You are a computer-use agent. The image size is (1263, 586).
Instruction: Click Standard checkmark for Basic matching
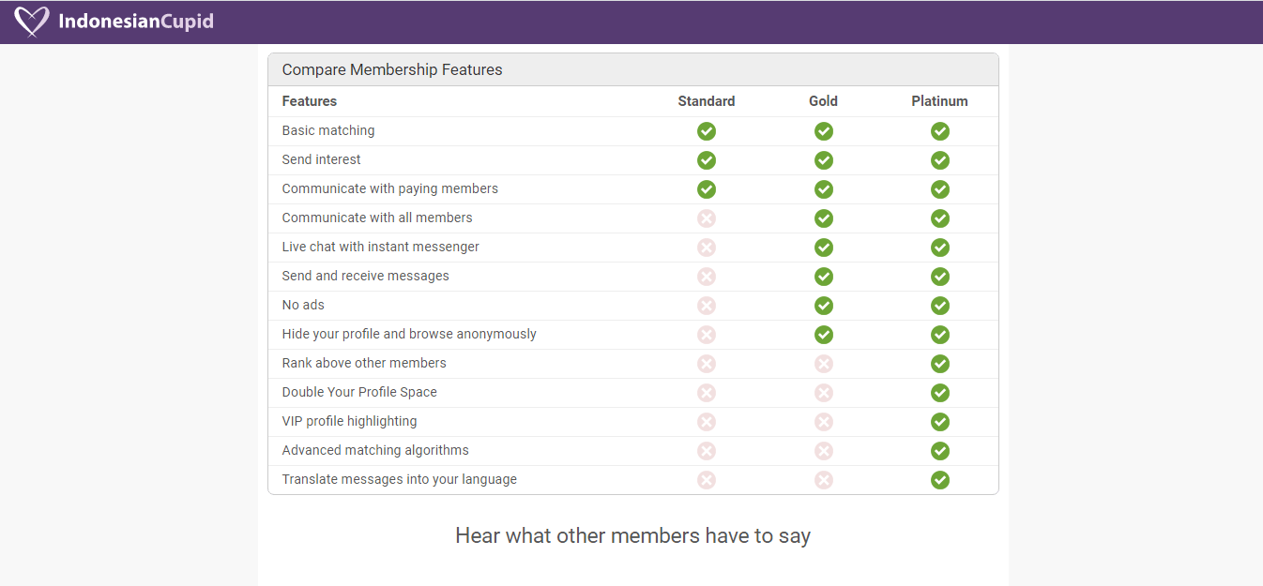click(x=707, y=131)
